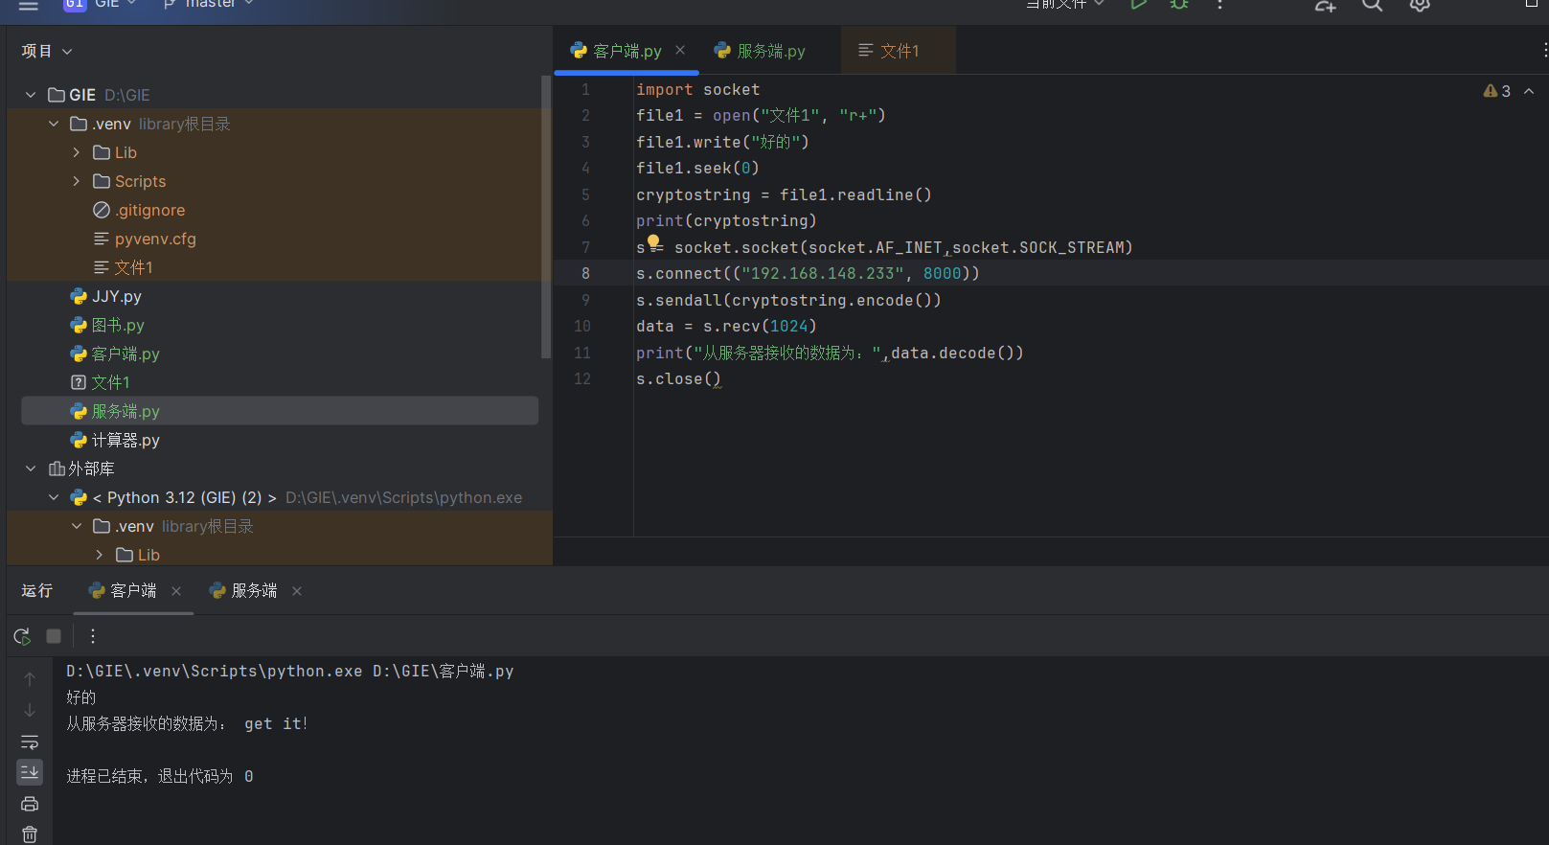Toggle scroll to end in run console
This screenshot has height=845, width=1549.
(30, 772)
